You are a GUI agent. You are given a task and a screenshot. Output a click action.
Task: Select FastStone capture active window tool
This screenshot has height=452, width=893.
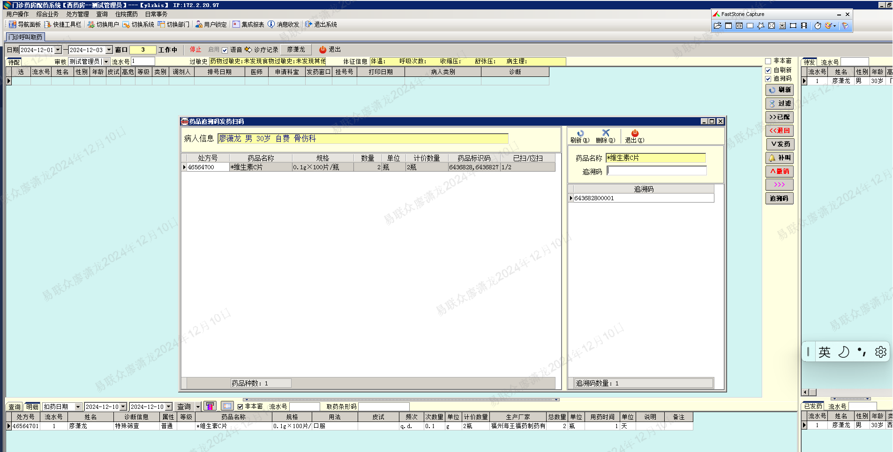tap(728, 26)
